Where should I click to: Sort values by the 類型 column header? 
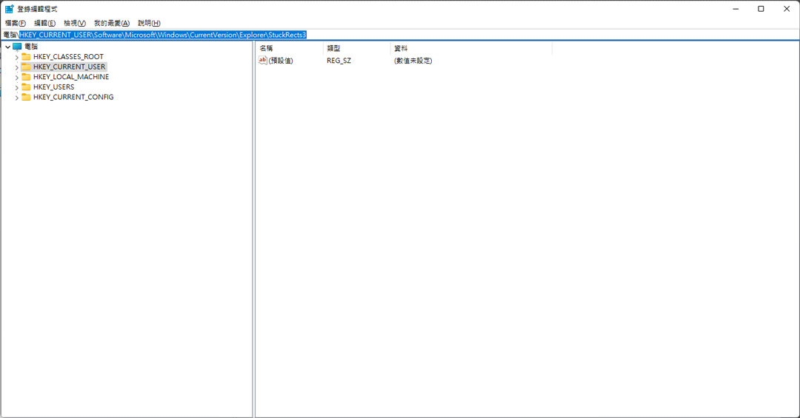pos(356,48)
